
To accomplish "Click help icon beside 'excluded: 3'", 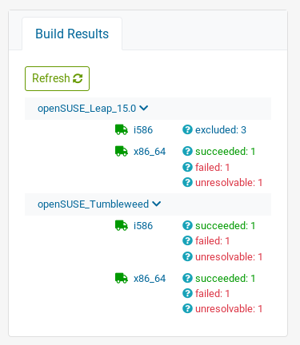I will [187, 129].
